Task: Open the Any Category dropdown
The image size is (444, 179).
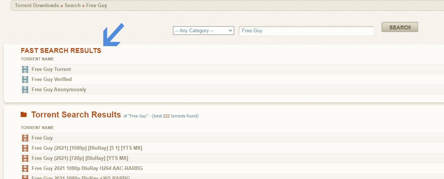Action: point(203,31)
